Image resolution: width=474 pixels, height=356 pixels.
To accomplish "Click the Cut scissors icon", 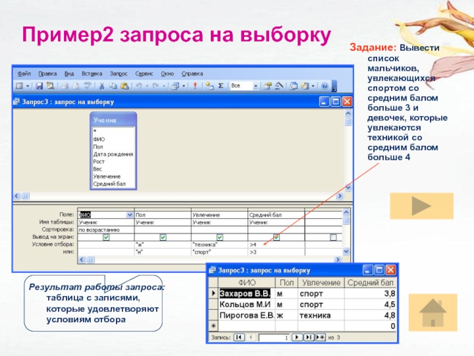I will pyautogui.click(x=102, y=86).
